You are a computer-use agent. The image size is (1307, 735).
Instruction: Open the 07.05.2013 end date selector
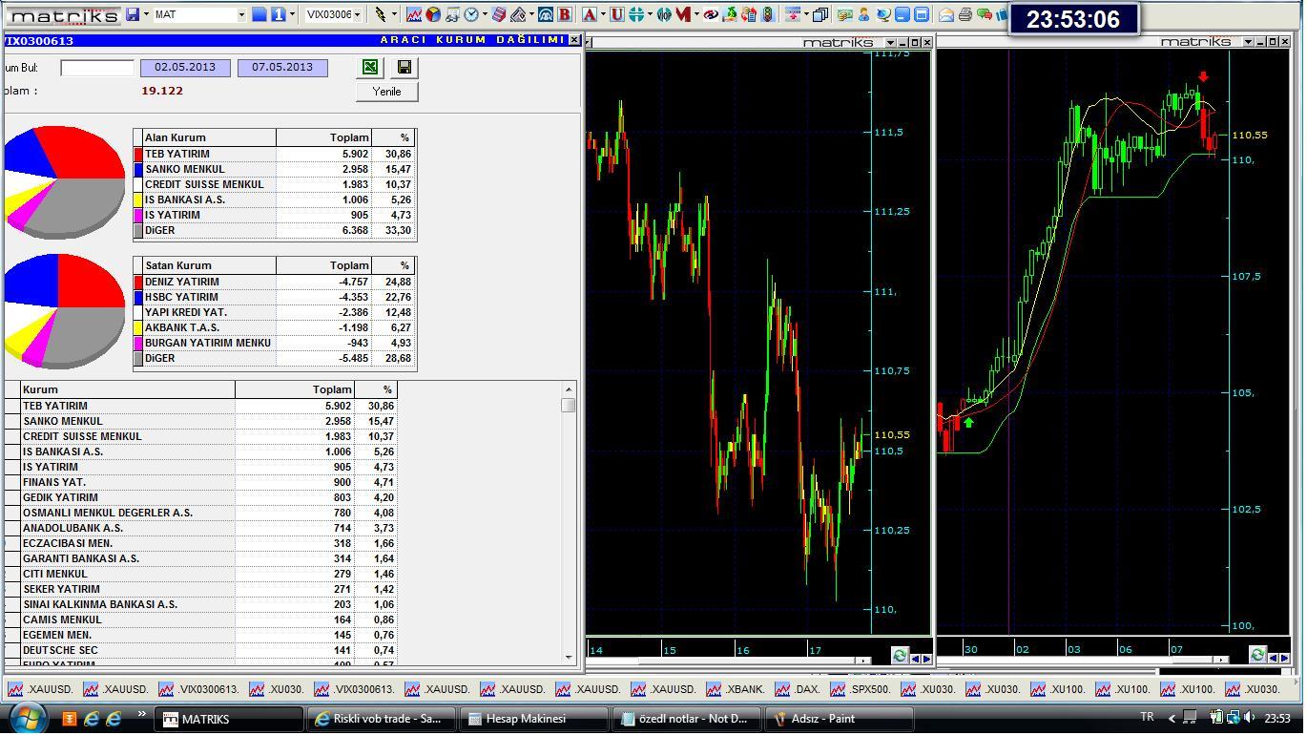point(282,68)
